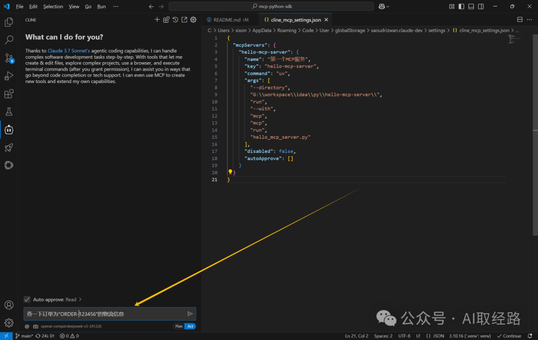Open the hexagon icon view below the rocket
The height and width of the screenshot is (340, 538).
click(9, 166)
